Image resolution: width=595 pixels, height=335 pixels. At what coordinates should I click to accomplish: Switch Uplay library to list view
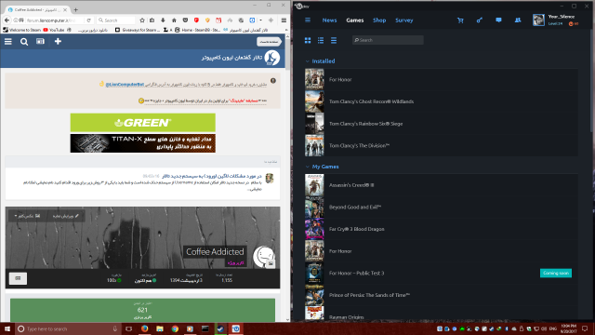321,40
